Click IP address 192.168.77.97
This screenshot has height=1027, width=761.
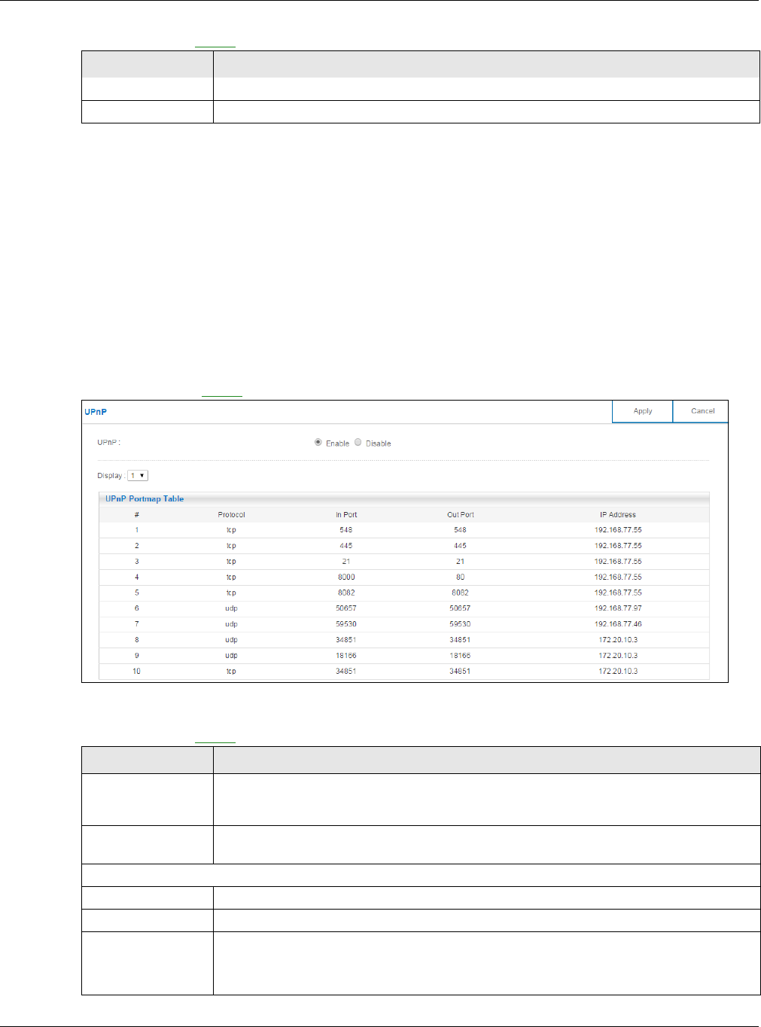pos(618,608)
